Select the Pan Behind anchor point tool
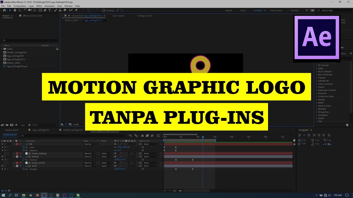 click(35, 10)
